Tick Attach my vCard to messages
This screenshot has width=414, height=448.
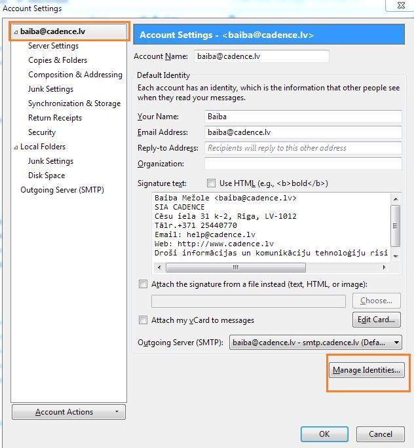[x=143, y=320]
